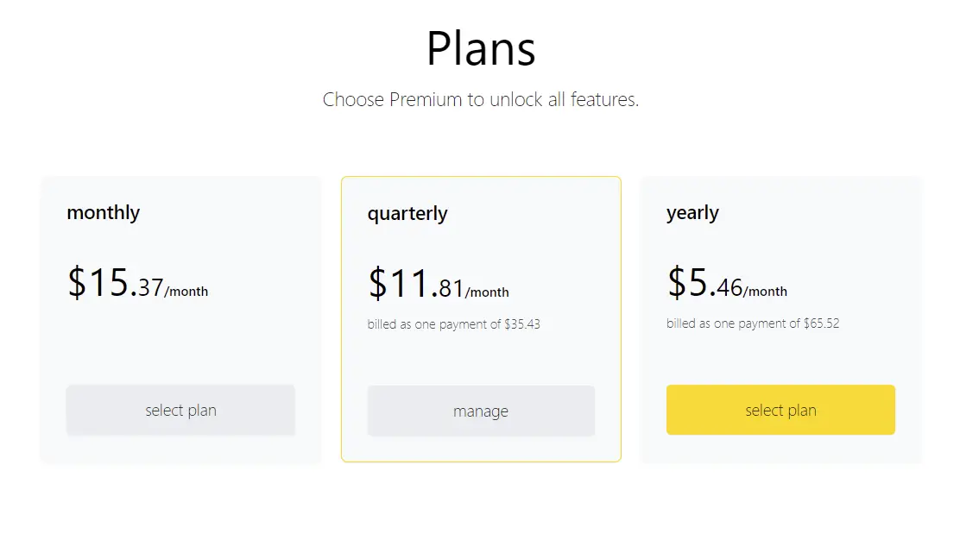Click the "/month" label beside $15.37
Screen dimensions: 960x540
pos(186,292)
